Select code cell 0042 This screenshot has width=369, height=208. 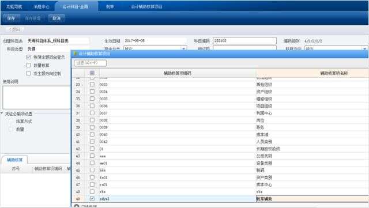(x=178, y=141)
